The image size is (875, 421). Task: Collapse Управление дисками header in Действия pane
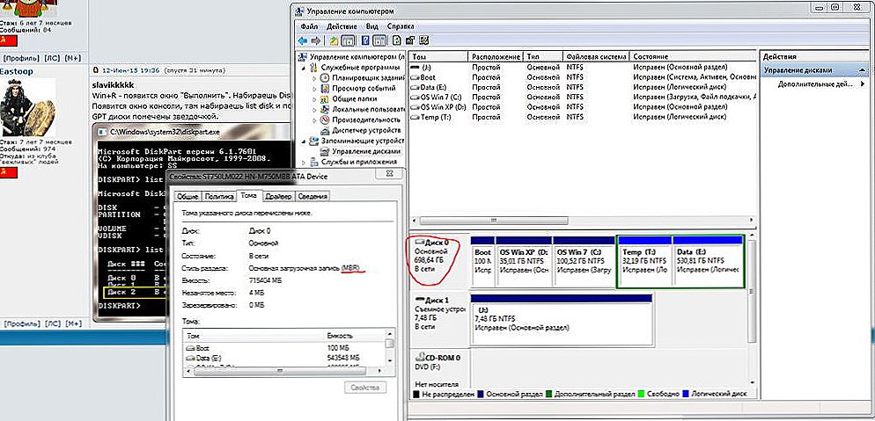[862, 70]
